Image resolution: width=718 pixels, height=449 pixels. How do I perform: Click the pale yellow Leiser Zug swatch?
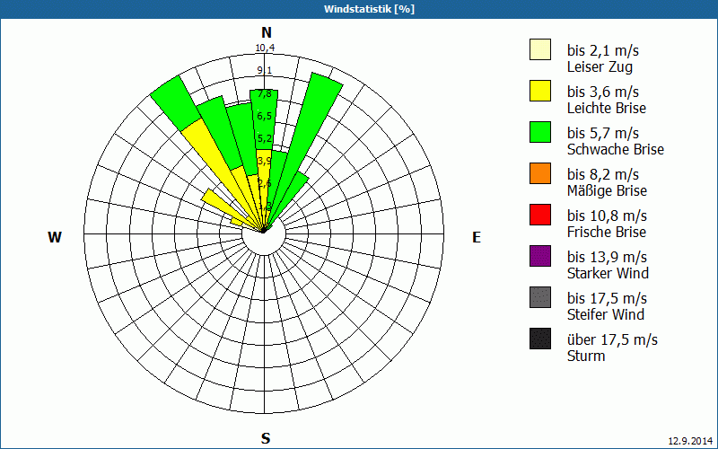(540, 49)
